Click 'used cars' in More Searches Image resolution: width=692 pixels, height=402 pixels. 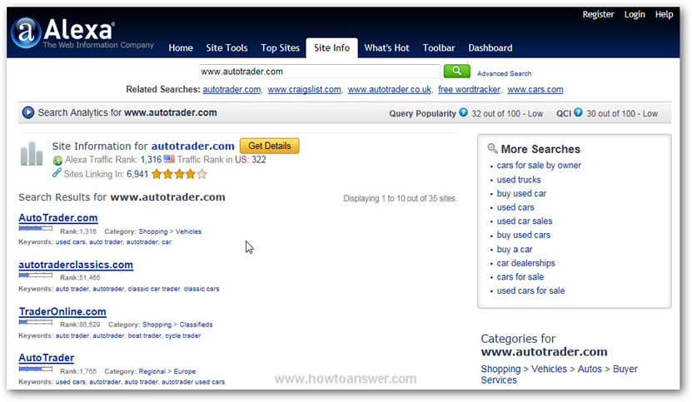(x=515, y=207)
